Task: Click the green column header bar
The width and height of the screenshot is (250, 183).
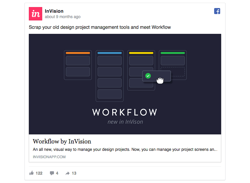Action: [x=173, y=53]
